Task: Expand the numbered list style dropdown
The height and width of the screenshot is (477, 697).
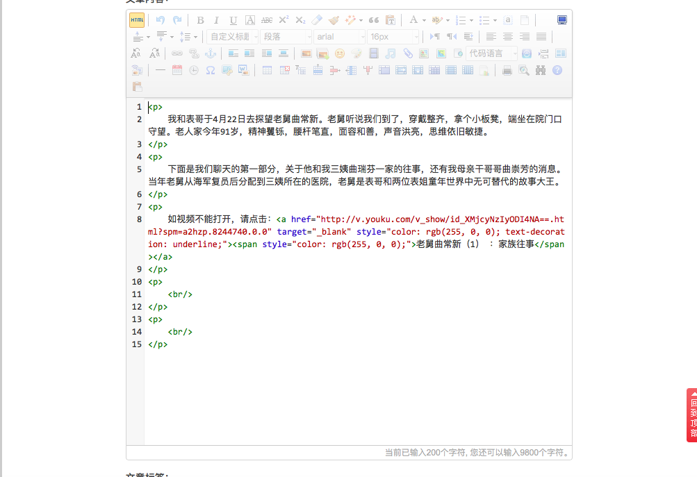Action: point(471,20)
